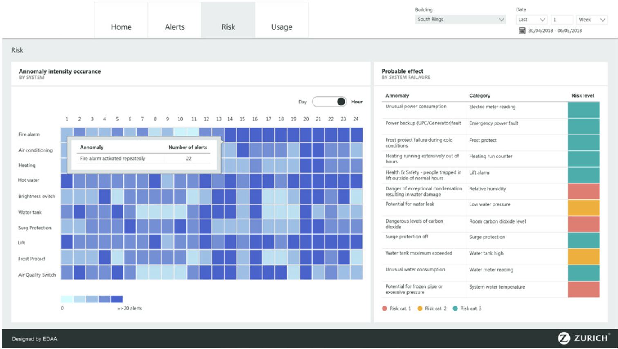The image size is (618, 349).
Task: Click red risk swatch for Relative humidity
Action: pos(583,191)
